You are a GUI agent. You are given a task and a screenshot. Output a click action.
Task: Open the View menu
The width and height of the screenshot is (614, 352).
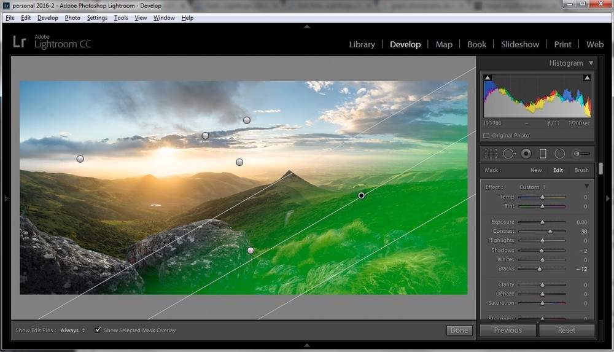(141, 18)
